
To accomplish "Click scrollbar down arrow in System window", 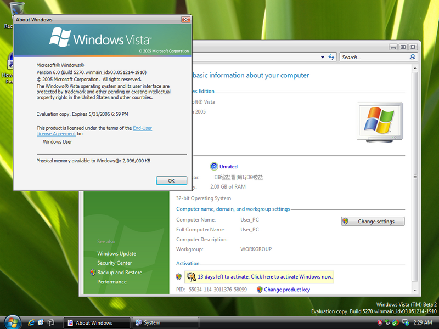I will coord(415,290).
